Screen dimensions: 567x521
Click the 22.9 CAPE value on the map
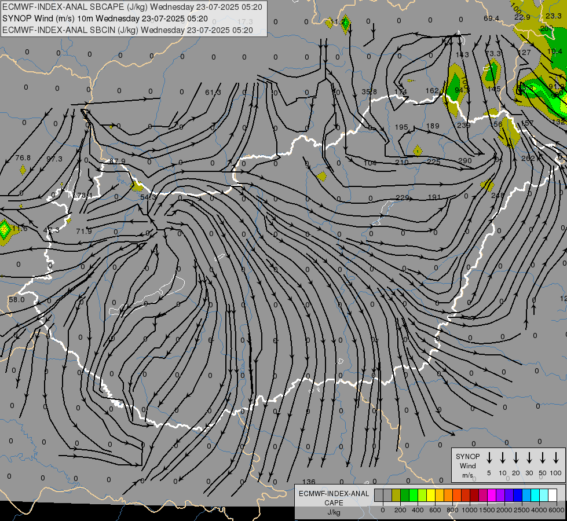click(x=522, y=17)
